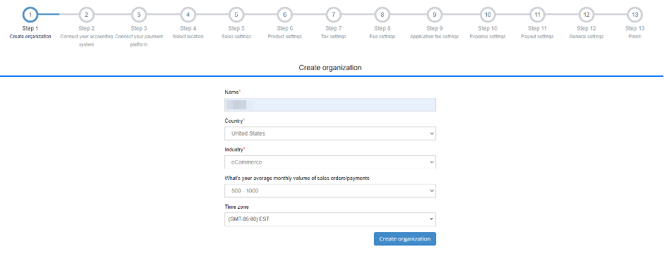Select Step 10 Expense settings circle

click(488, 15)
